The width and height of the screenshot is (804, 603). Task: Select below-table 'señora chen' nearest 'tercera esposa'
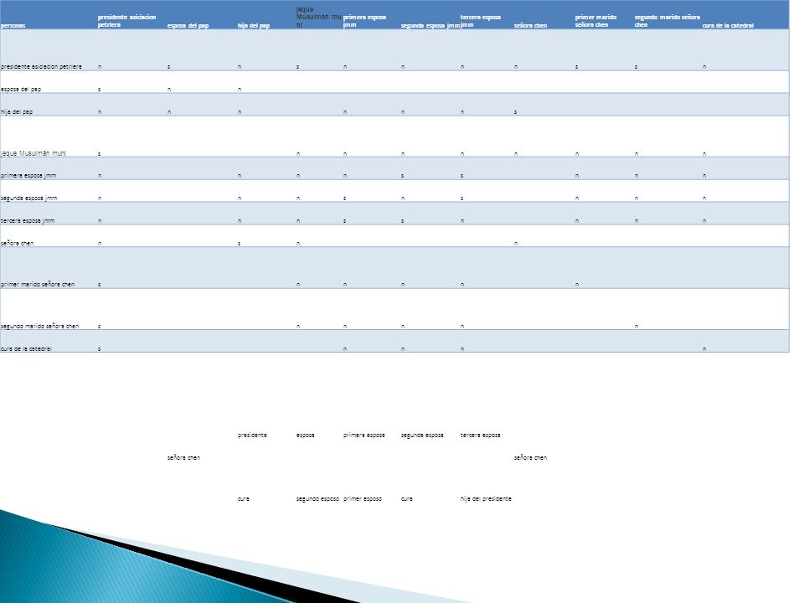[x=530, y=457]
